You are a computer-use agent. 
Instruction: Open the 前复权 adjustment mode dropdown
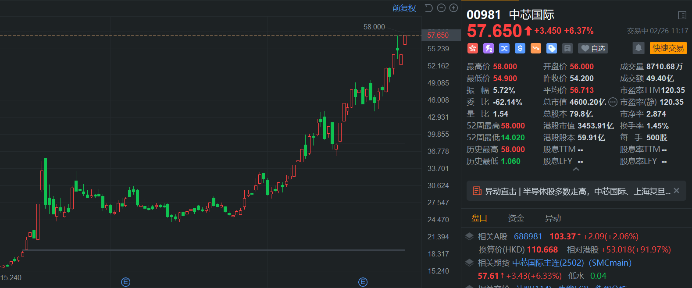pyautogui.click(x=404, y=8)
